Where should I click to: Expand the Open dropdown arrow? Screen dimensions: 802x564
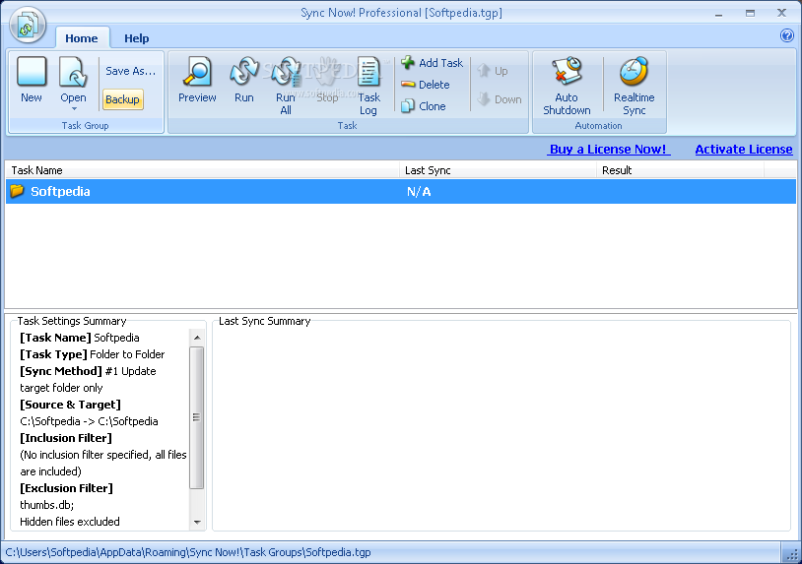[x=74, y=109]
